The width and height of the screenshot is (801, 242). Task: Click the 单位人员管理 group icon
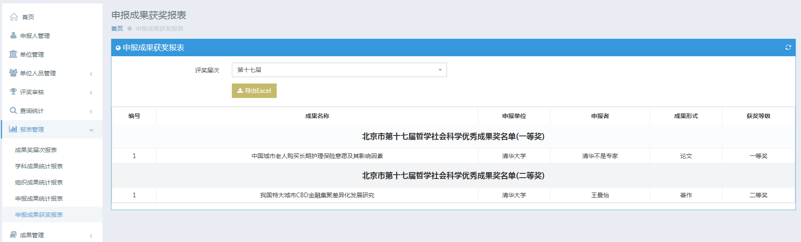click(13, 73)
